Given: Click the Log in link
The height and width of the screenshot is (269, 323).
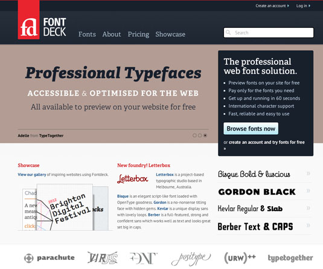Looking at the screenshot, I should point(302,6).
